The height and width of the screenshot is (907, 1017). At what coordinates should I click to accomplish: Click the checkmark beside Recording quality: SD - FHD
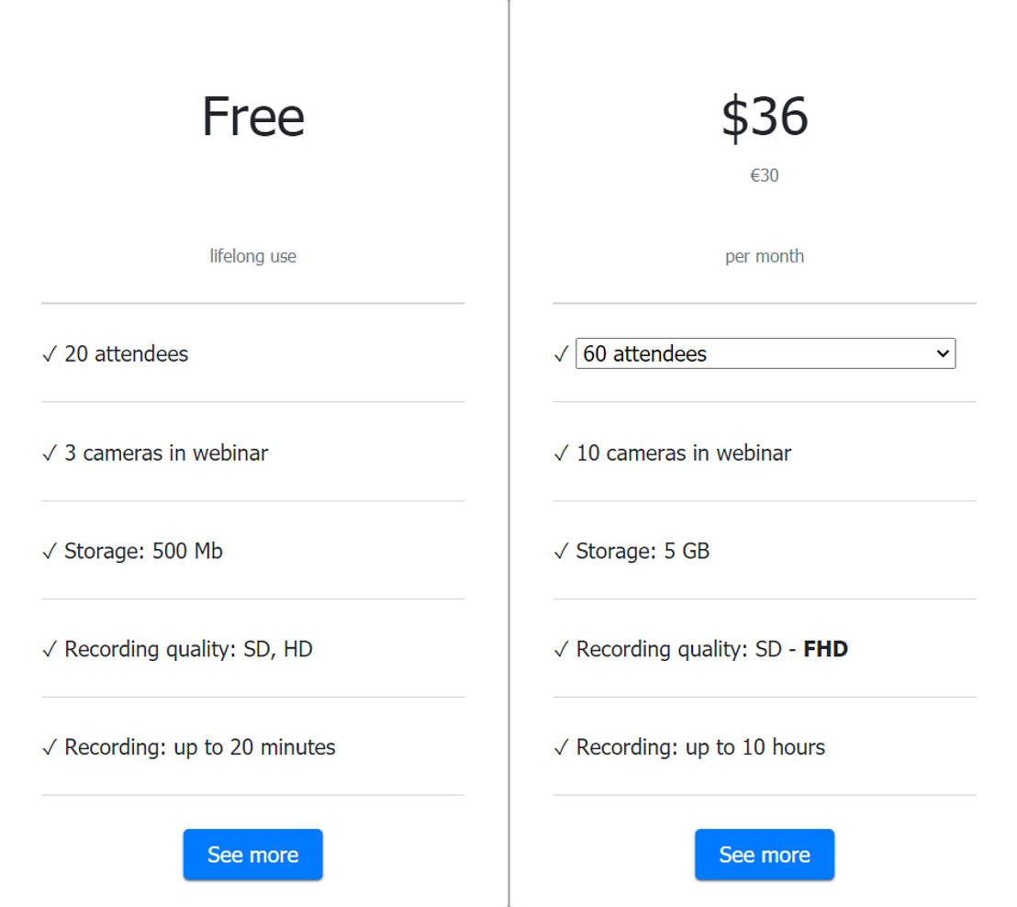click(561, 650)
